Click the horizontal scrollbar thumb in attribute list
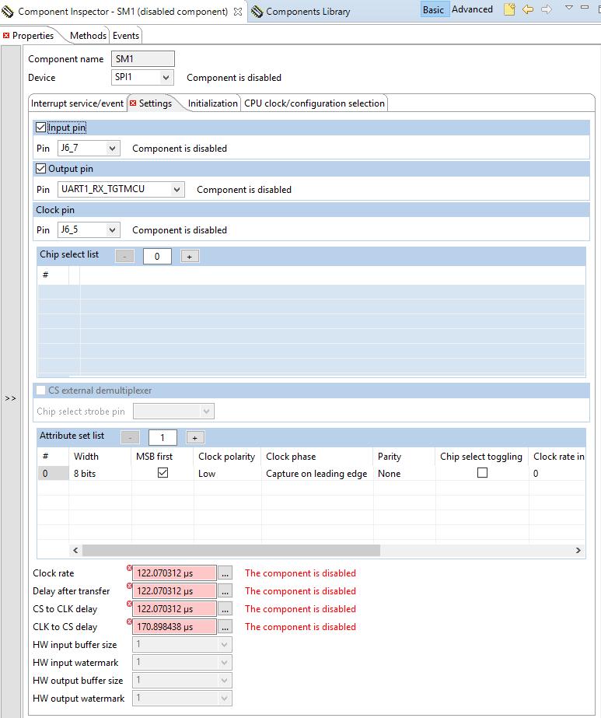601x718 pixels. coord(231,551)
